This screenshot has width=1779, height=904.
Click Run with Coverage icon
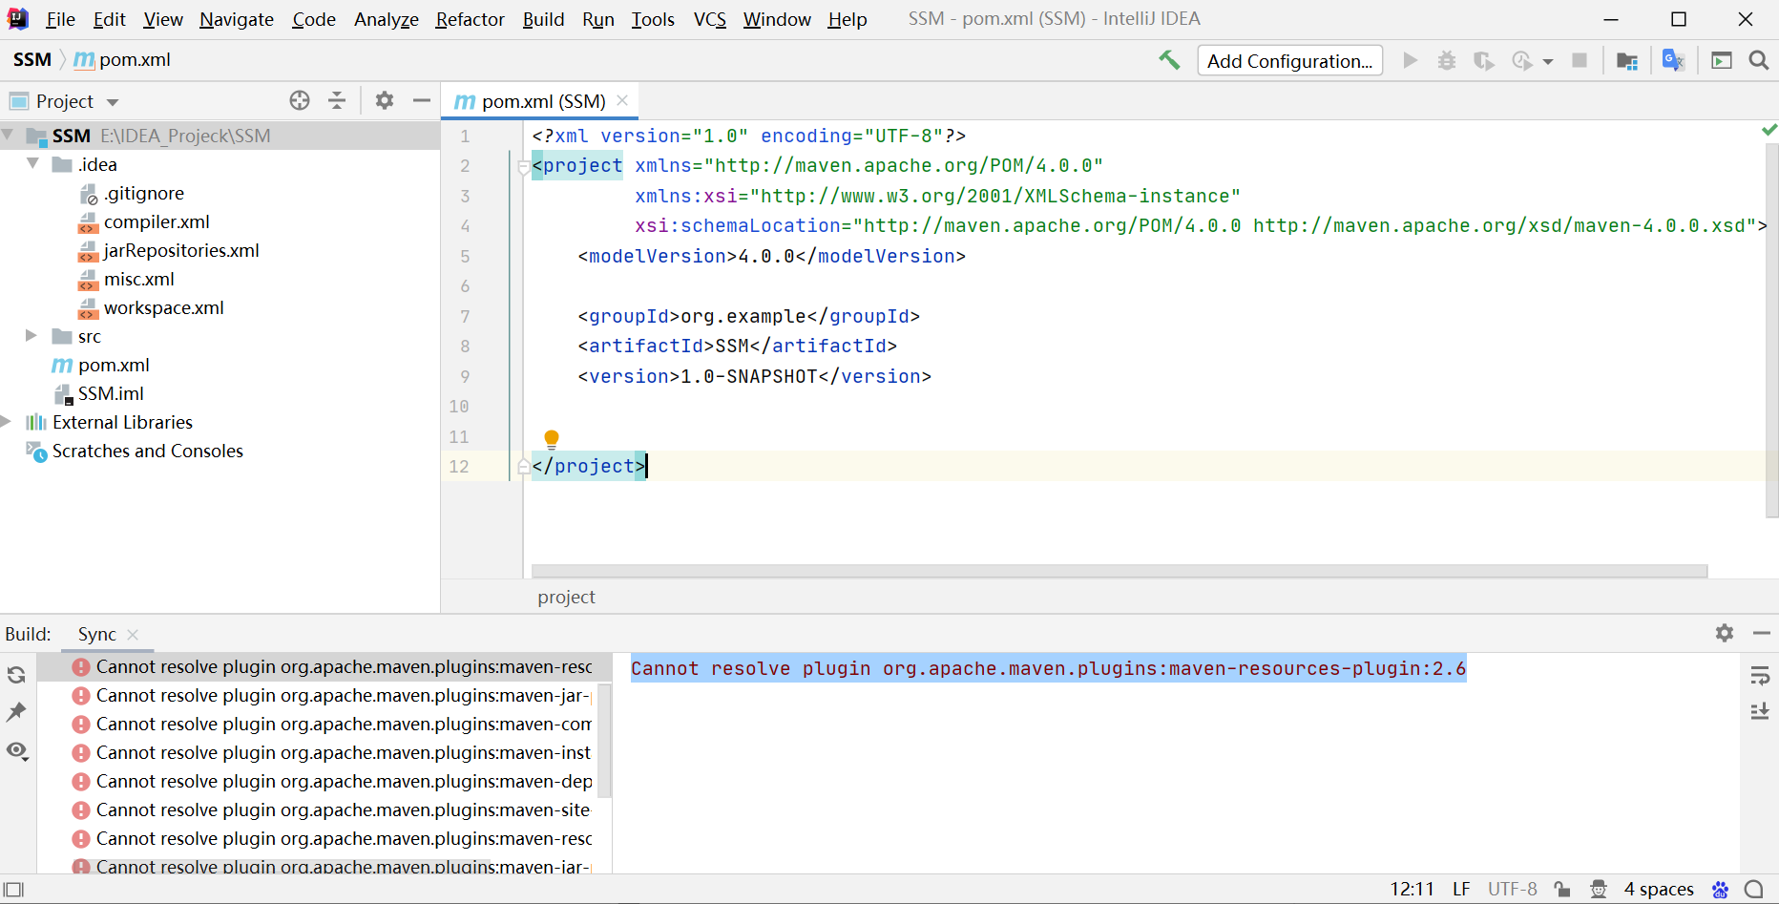click(1483, 60)
